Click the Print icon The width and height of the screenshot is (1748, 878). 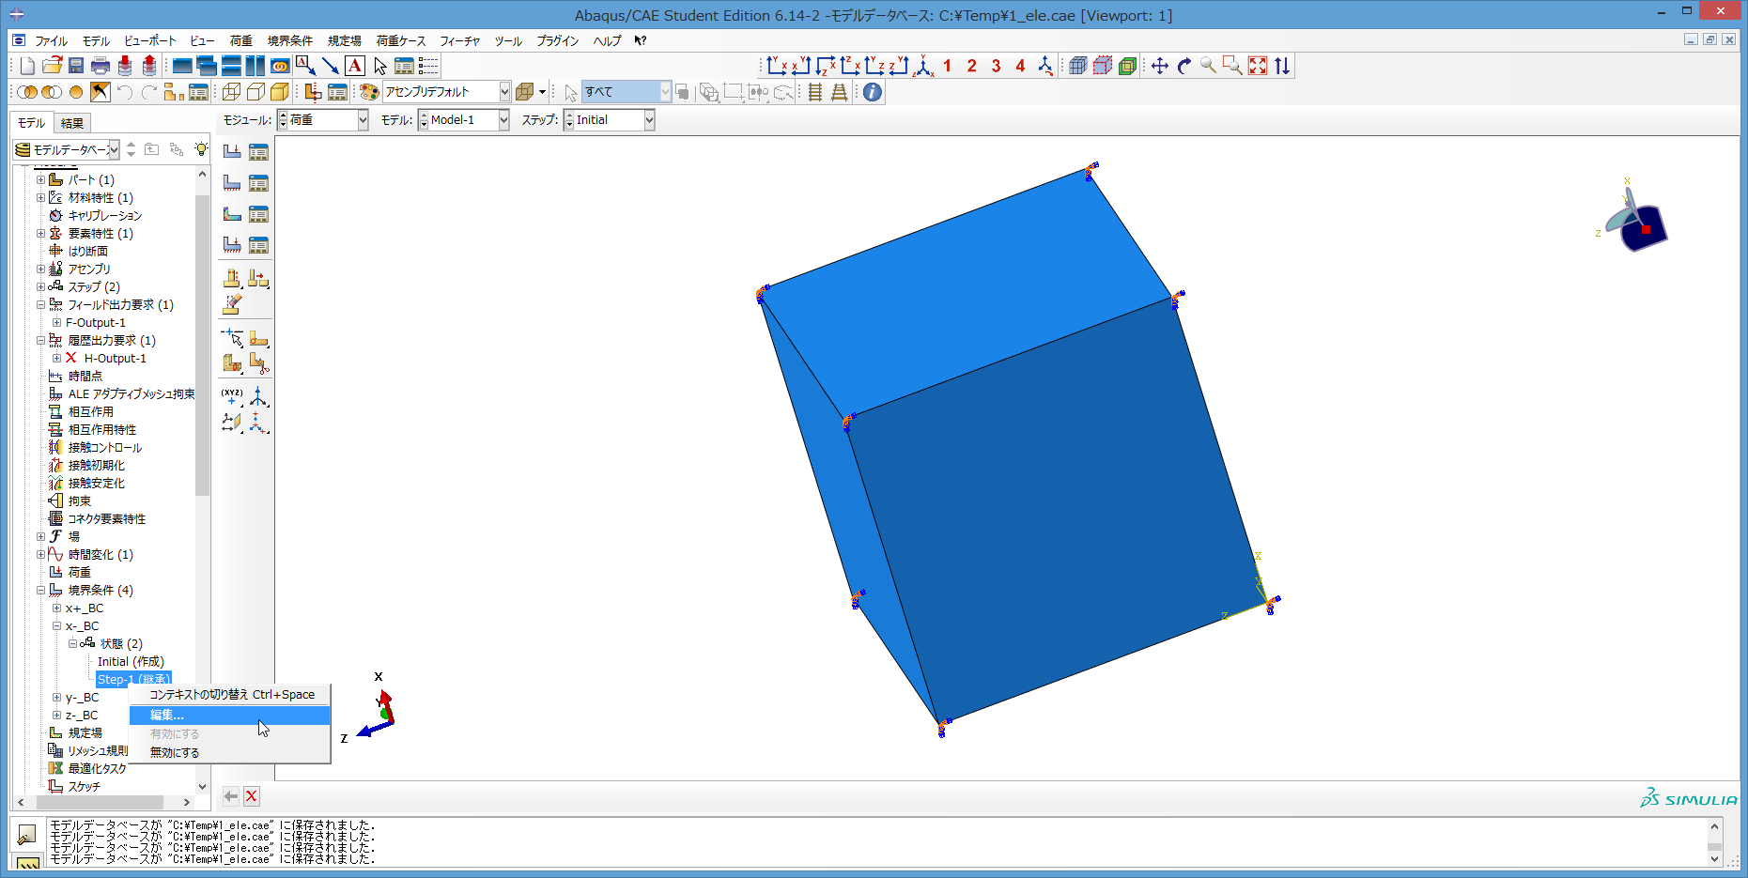101,66
